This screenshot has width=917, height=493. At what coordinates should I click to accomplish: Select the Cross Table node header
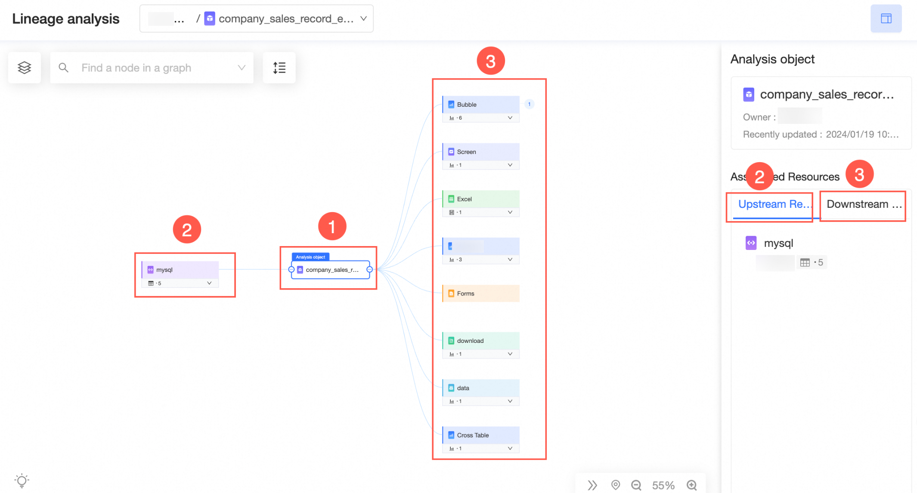point(481,435)
